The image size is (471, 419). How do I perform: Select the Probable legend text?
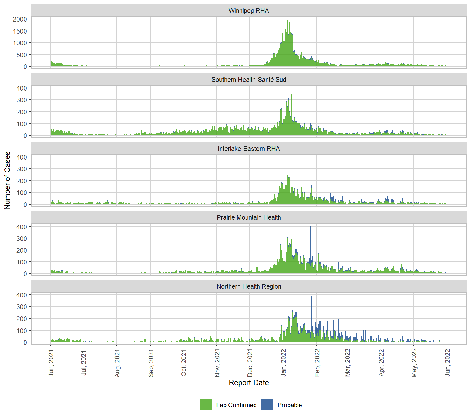(289, 405)
